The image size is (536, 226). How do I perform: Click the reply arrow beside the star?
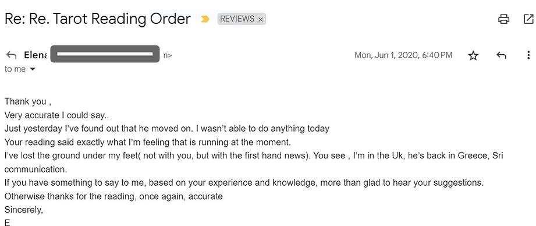click(501, 55)
